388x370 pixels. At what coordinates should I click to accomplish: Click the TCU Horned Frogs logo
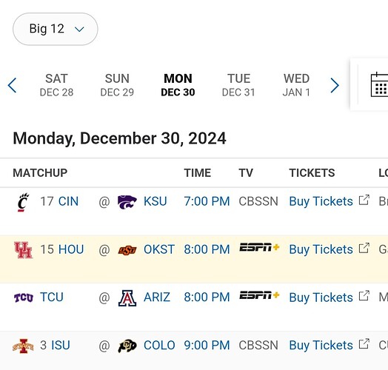pos(24,297)
